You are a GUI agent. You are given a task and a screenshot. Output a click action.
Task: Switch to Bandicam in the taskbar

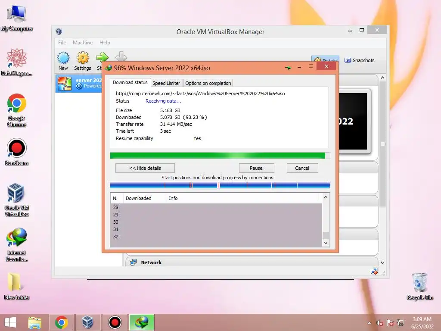click(x=115, y=322)
